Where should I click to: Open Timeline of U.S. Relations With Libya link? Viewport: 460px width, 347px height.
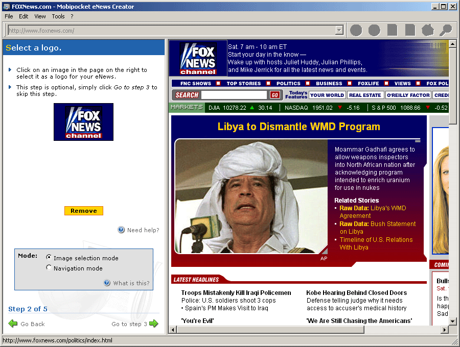tap(376, 243)
